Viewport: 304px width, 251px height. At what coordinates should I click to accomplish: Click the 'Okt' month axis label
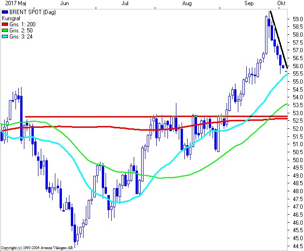tap(282, 3)
